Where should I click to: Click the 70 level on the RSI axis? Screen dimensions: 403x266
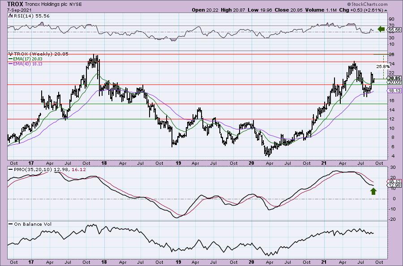tap(392, 26)
